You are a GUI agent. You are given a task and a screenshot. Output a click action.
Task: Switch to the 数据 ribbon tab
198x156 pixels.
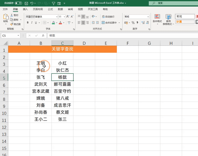coord(60,9)
